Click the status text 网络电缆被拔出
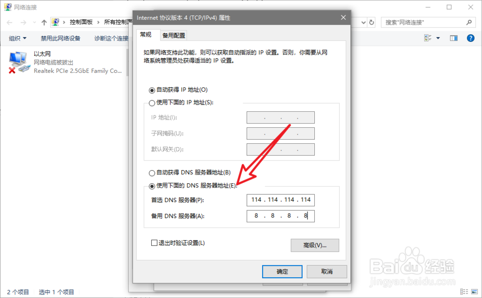This screenshot has width=482, height=298. coord(54,62)
